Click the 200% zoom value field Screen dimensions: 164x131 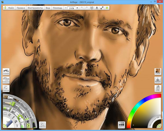click(x=71, y=8)
